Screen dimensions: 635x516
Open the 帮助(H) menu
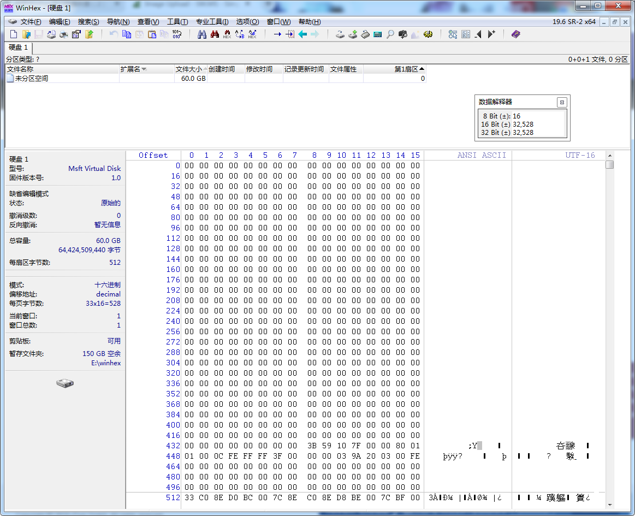[310, 22]
